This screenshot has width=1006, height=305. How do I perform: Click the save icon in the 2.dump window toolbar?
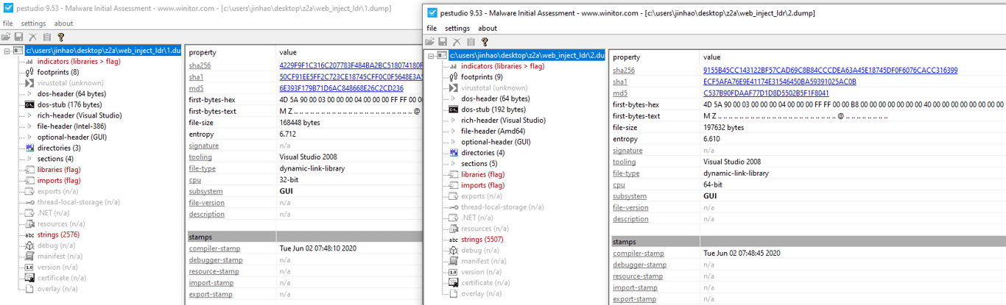point(443,42)
